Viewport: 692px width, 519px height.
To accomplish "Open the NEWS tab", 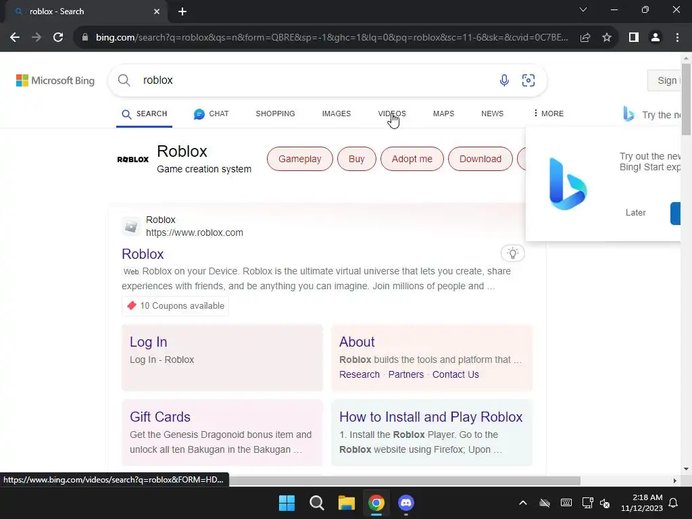I will [x=492, y=114].
